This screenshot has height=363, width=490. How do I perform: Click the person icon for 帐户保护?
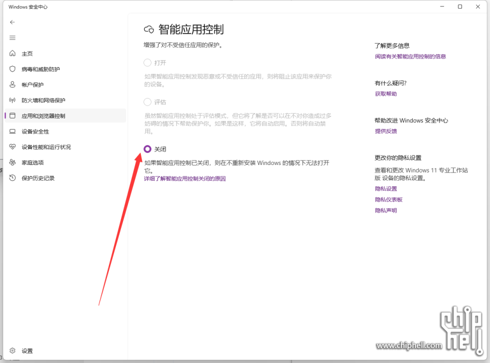pos(12,84)
